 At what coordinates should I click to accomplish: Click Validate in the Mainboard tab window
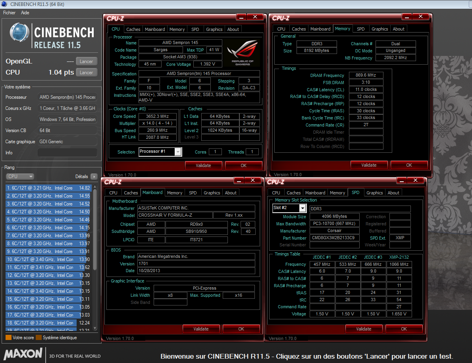(201, 329)
